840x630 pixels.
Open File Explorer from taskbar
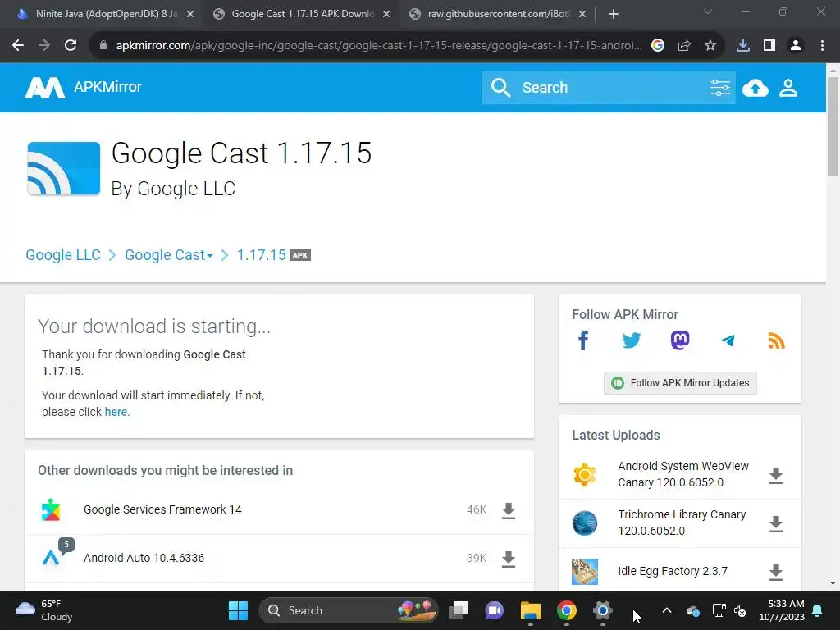[x=531, y=610]
